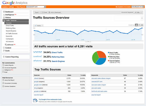
Task: Click view full report under Sources table
Action: click(x=39, y=95)
